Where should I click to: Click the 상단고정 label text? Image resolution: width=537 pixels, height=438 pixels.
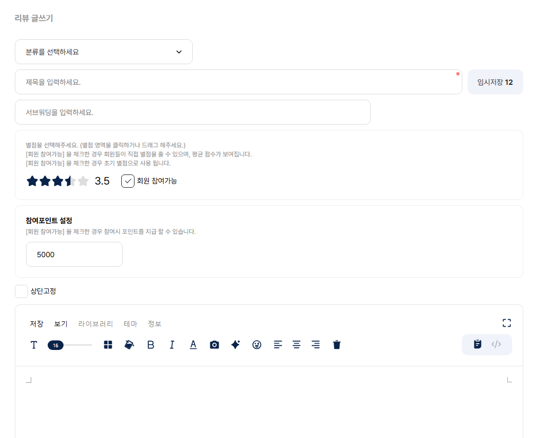click(43, 291)
